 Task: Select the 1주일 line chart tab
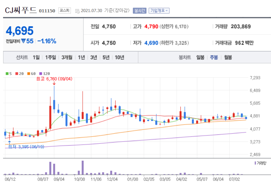[51, 57]
